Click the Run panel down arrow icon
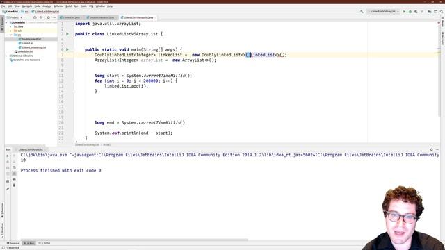The image size is (445, 250). coord(14,162)
